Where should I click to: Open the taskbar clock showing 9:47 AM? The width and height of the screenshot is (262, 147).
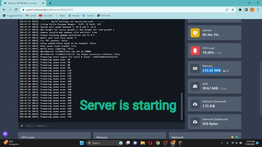[x=250, y=143]
